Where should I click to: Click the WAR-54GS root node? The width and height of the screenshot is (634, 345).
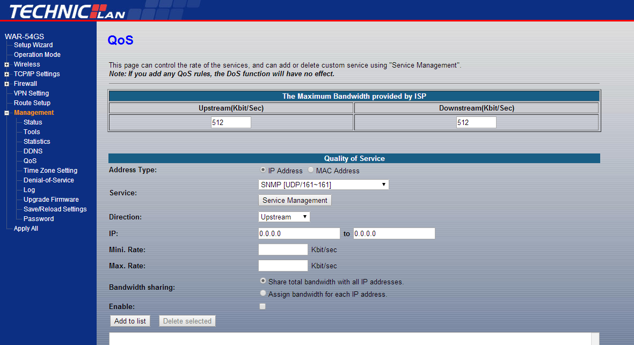pyautogui.click(x=24, y=36)
